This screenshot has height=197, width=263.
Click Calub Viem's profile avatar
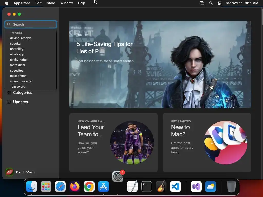pyautogui.click(x=10, y=172)
